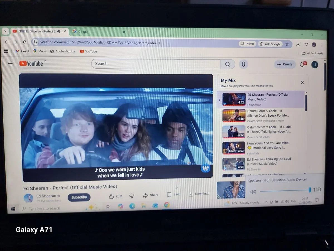Mute tab using speaker icon on tab
The image size is (334, 251).
point(59,32)
